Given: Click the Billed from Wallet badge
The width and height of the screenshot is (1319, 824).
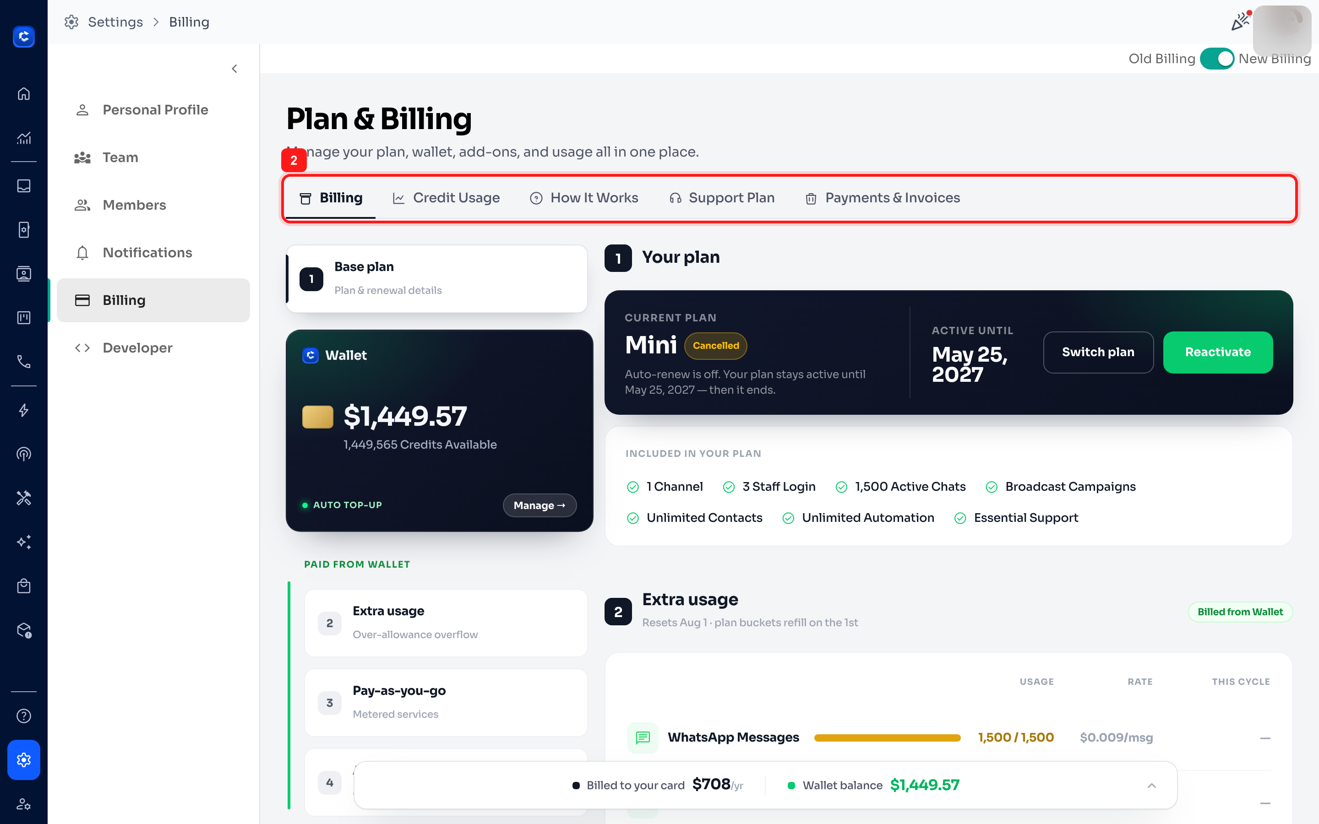Looking at the screenshot, I should coord(1240,612).
